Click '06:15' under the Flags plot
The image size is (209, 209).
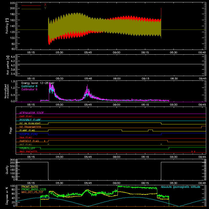pos(145,157)
